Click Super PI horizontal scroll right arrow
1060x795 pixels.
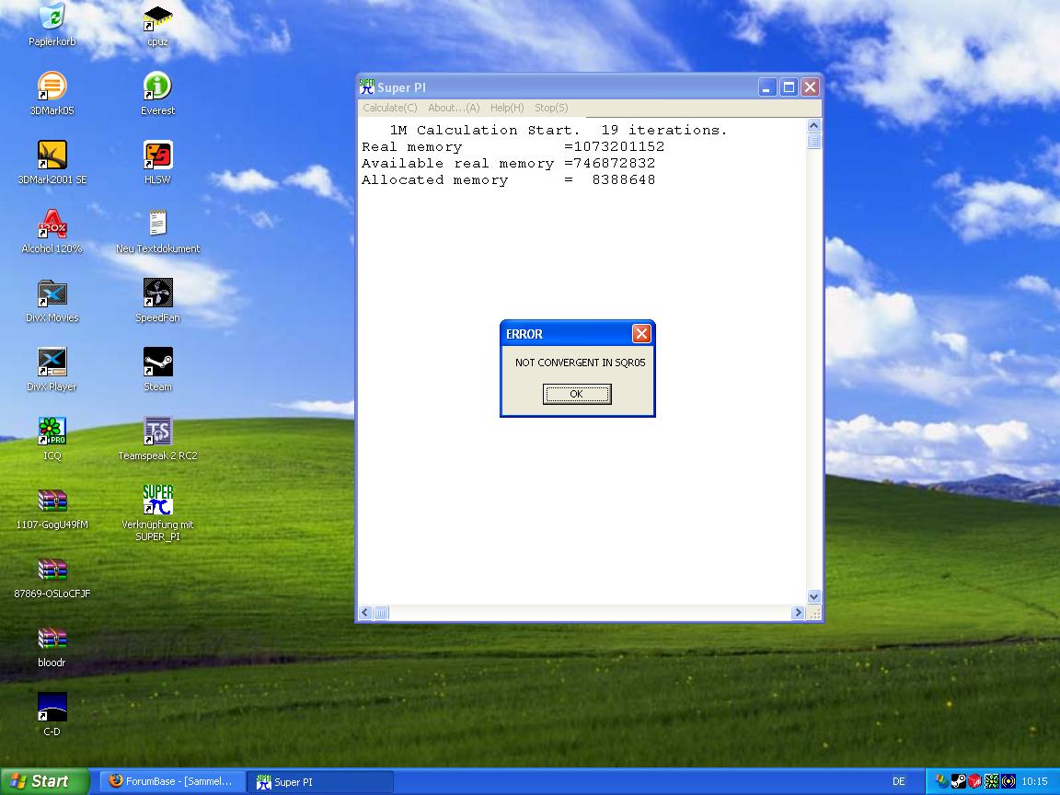[x=798, y=613]
